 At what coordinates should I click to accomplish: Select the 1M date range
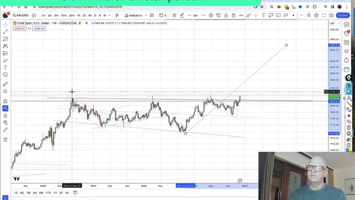[x=28, y=193]
